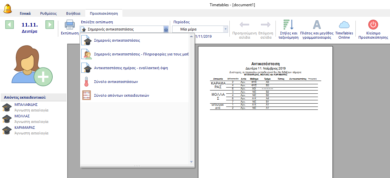
Task: Click absent teacher name ΜΠΑΛΑΦΙΔΗΣ
Action: pyautogui.click(x=26, y=105)
